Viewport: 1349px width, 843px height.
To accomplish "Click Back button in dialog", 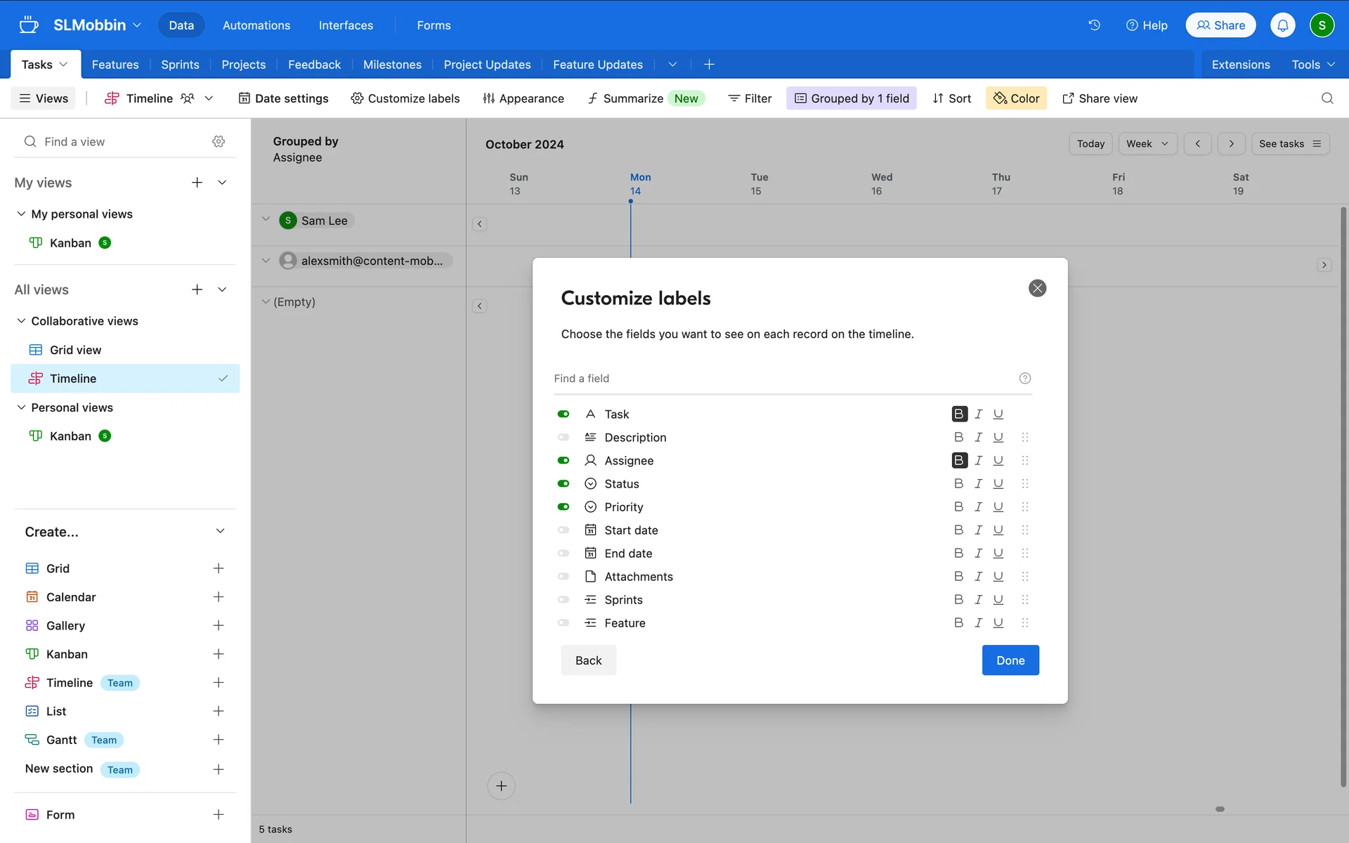I will (588, 660).
